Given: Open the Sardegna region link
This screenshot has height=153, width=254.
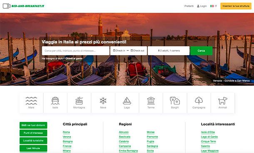Looking at the screenshot, I should click(x=152, y=146).
